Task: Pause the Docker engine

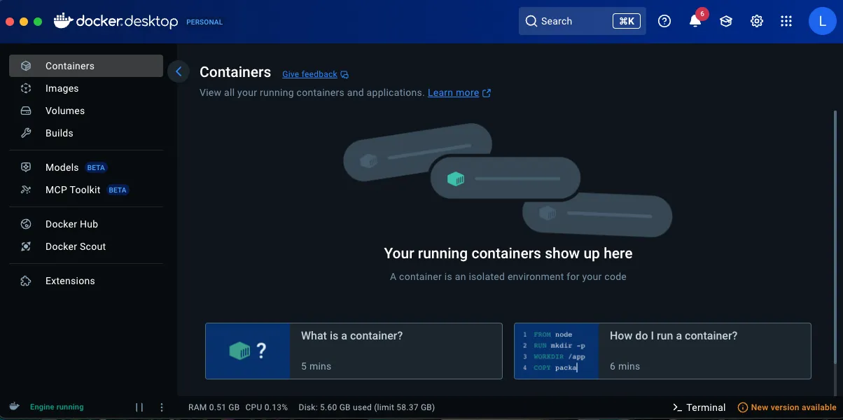Action: click(x=139, y=407)
